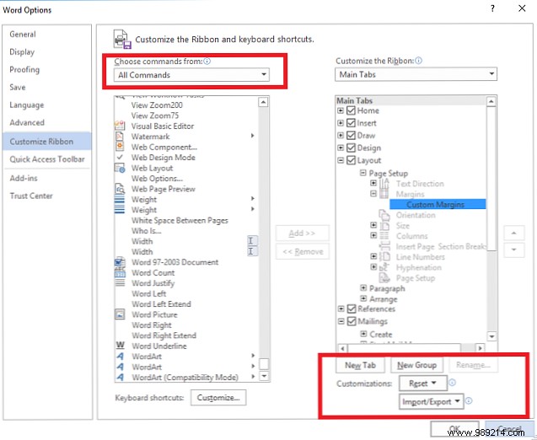Click the ribbon tree horizontal scroll-right arrow
537x440 pixels.
pyautogui.click(x=481, y=348)
